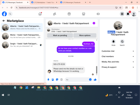Mute this conversation with the bell
This screenshot has height=105, width=140.
113,41
